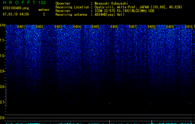Click the yellow meteor spike below 0406
The width and height of the screenshot is (195, 124).
coord(109,122)
